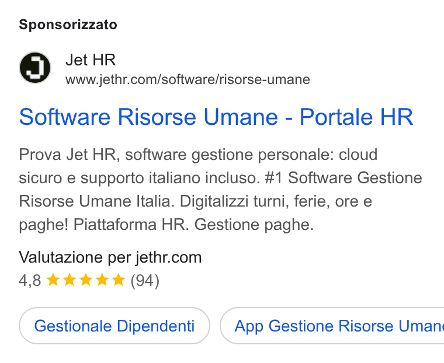Click the round Jet HR logo icon
The width and height of the screenshot is (444, 363).
[x=35, y=68]
